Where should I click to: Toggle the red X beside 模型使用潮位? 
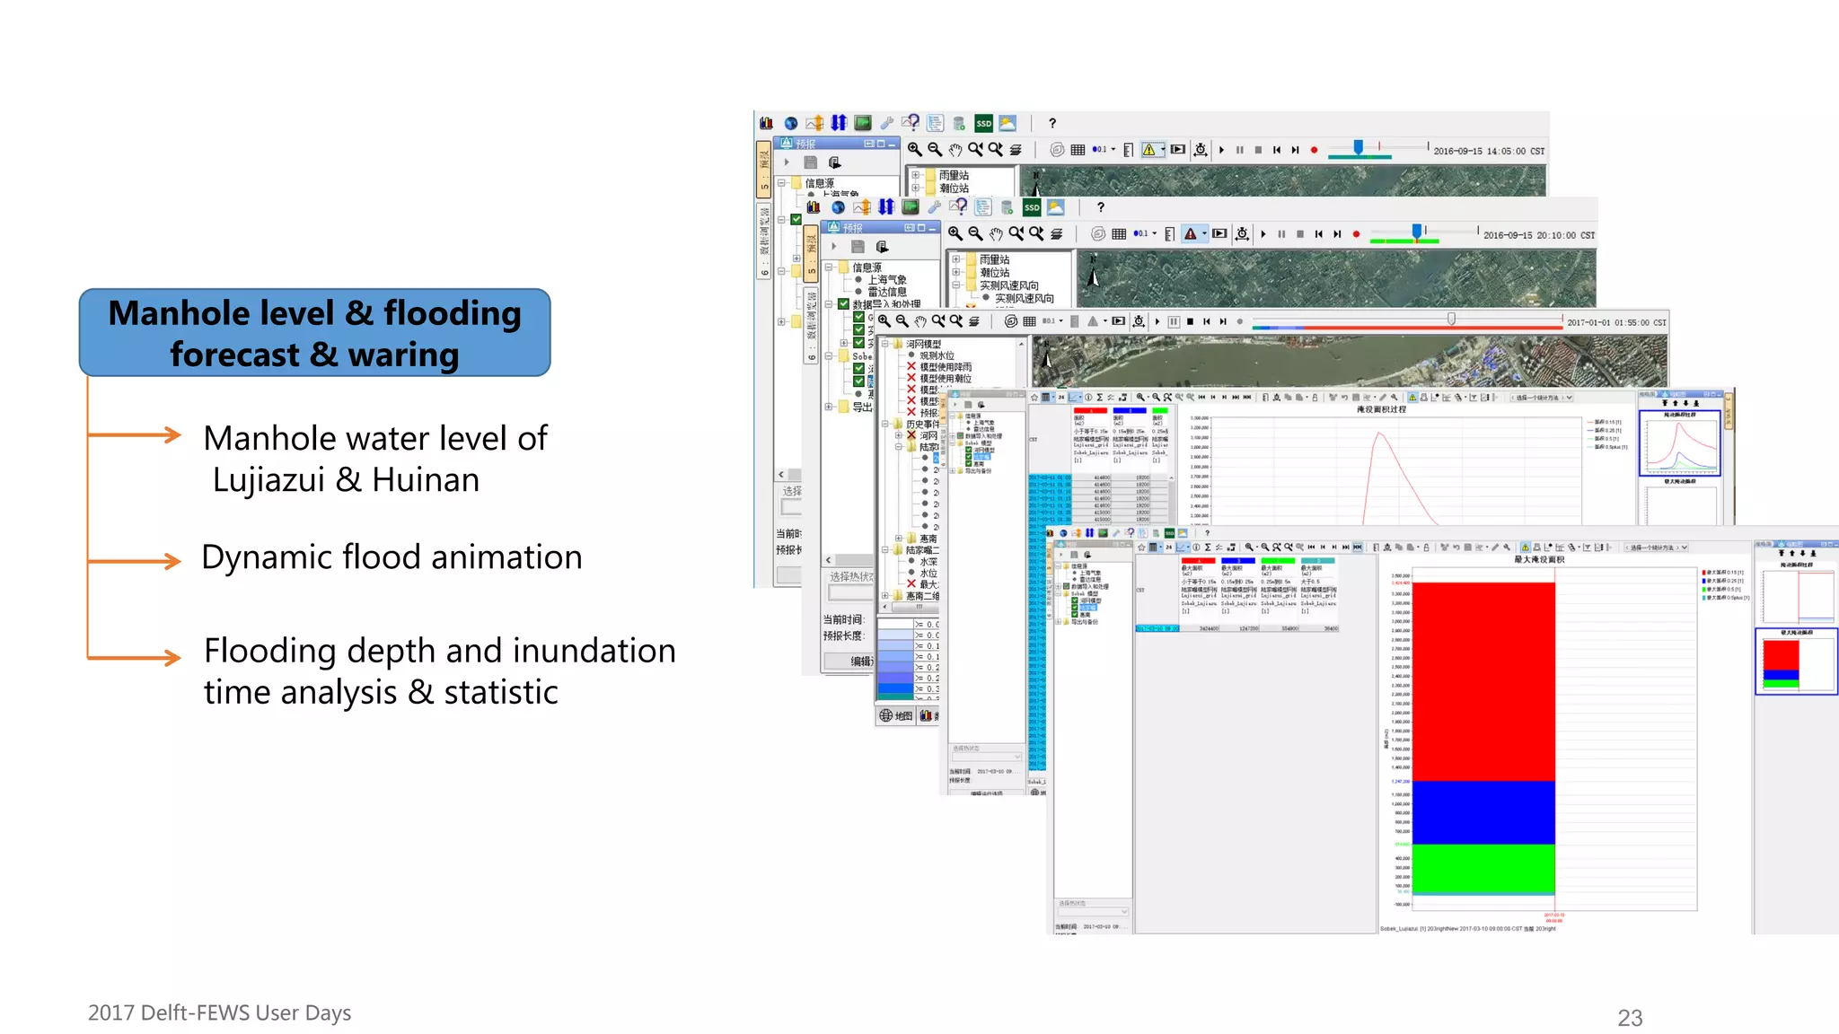(x=911, y=379)
